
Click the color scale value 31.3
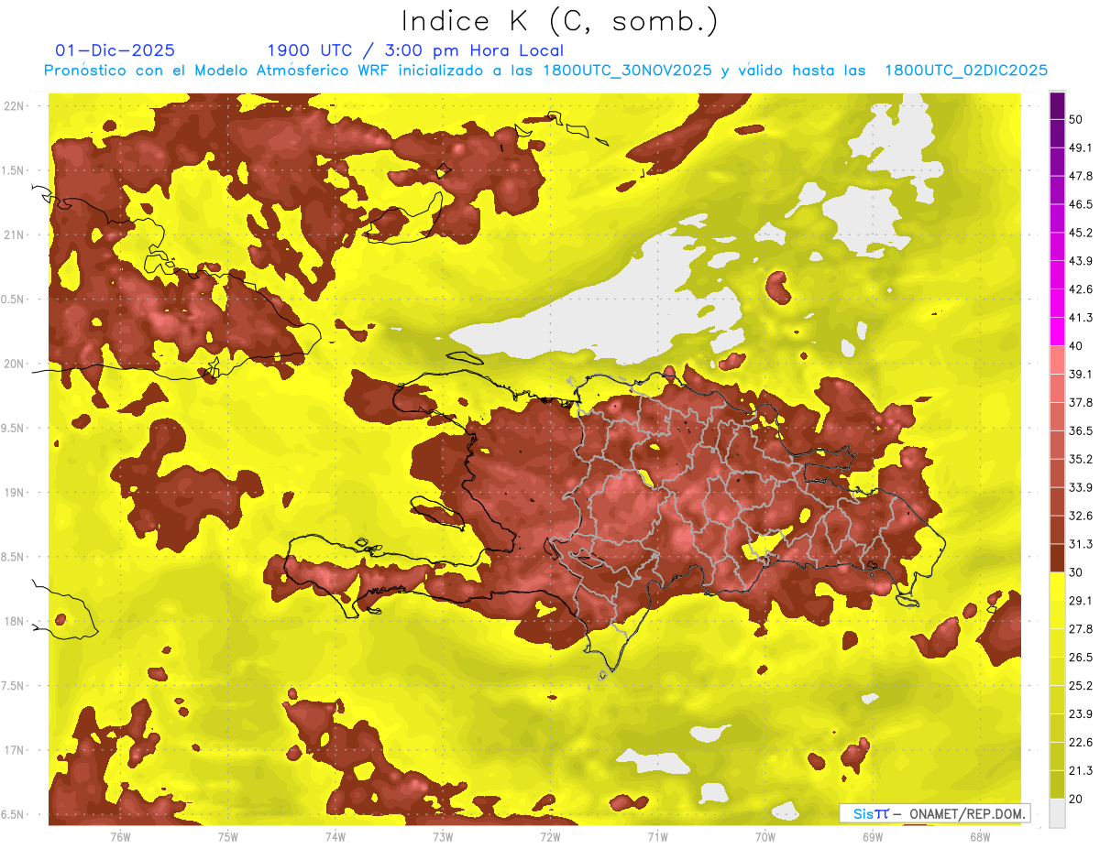click(x=1082, y=544)
